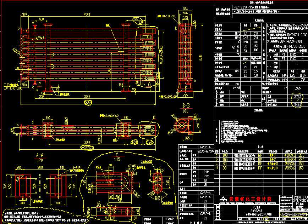The height and width of the screenshot is (224, 308).
Task: Select the 7.0 working pressure value
Action: pyautogui.click(x=256, y=38)
